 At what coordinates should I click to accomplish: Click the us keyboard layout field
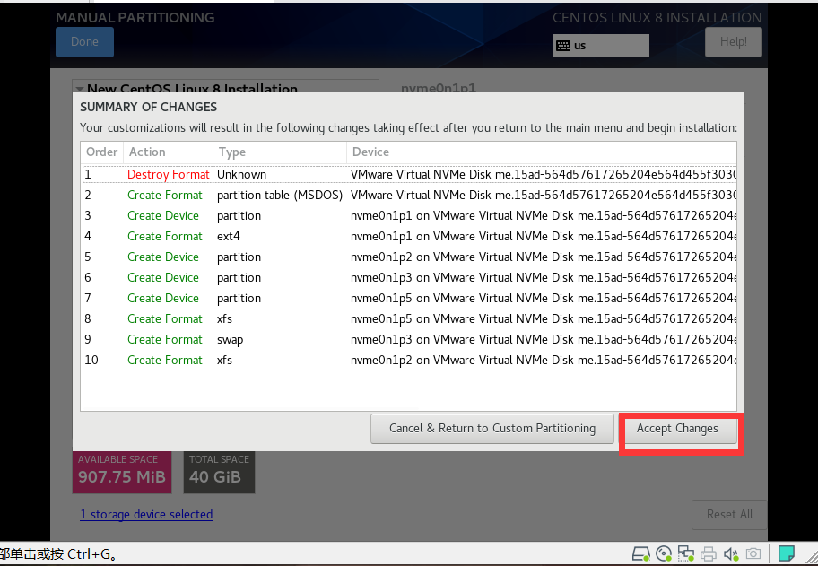pos(601,46)
